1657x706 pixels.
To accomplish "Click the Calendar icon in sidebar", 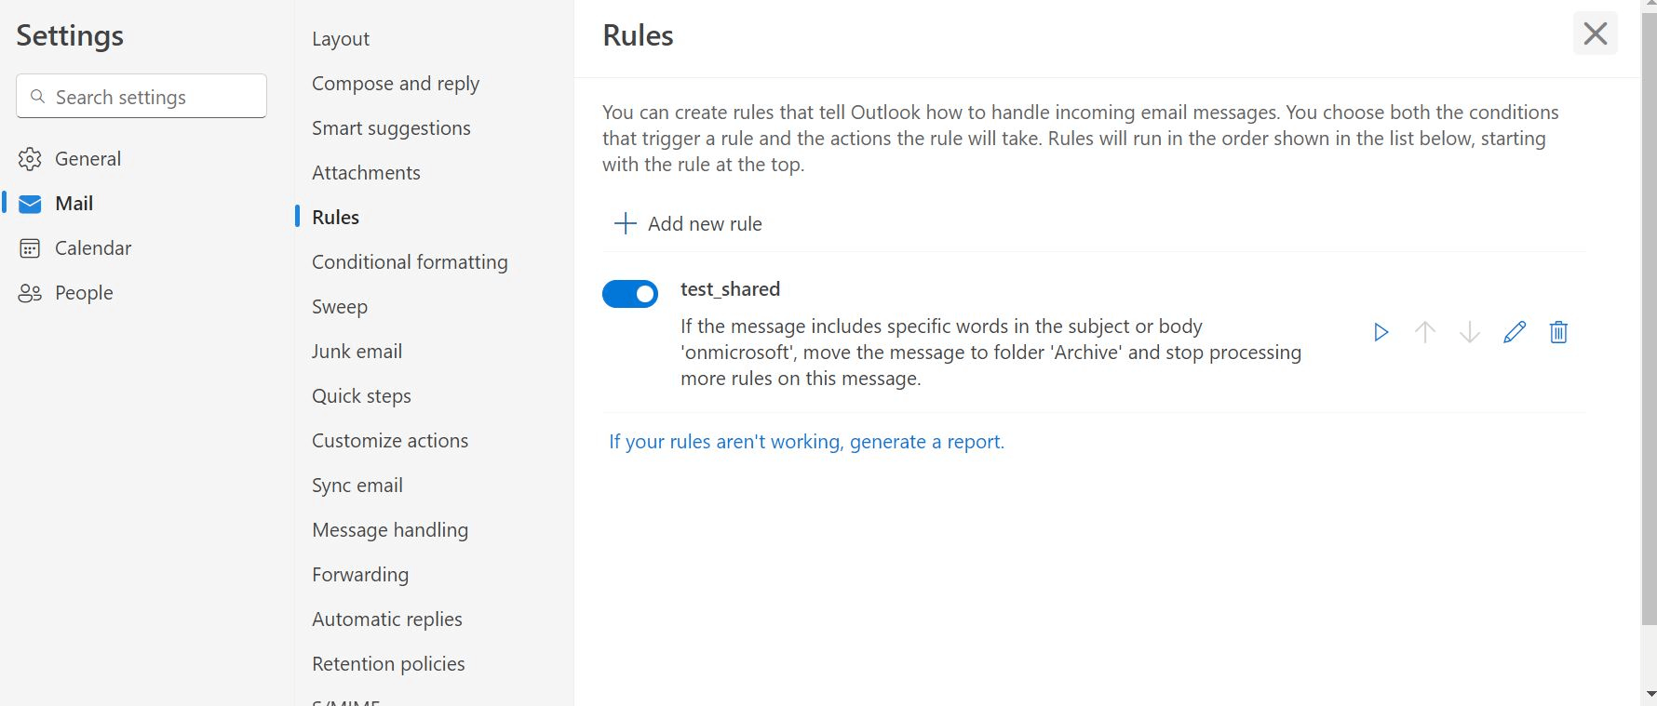I will tap(30, 248).
